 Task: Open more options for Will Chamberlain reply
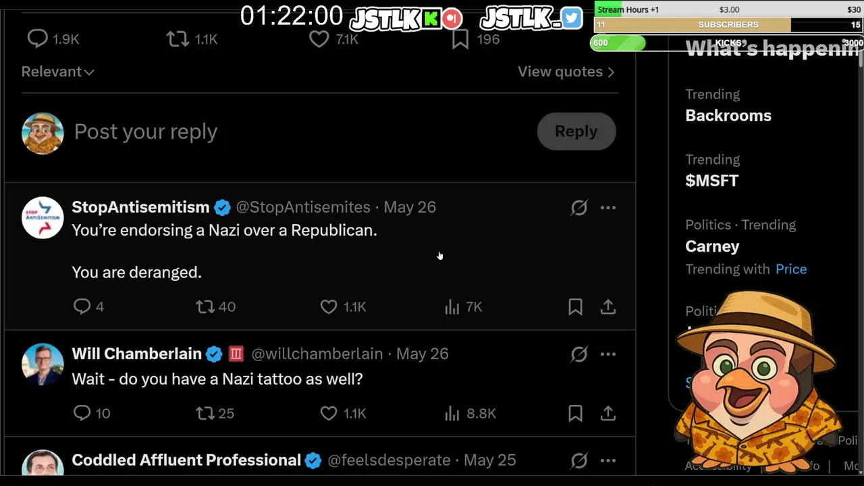tap(608, 354)
